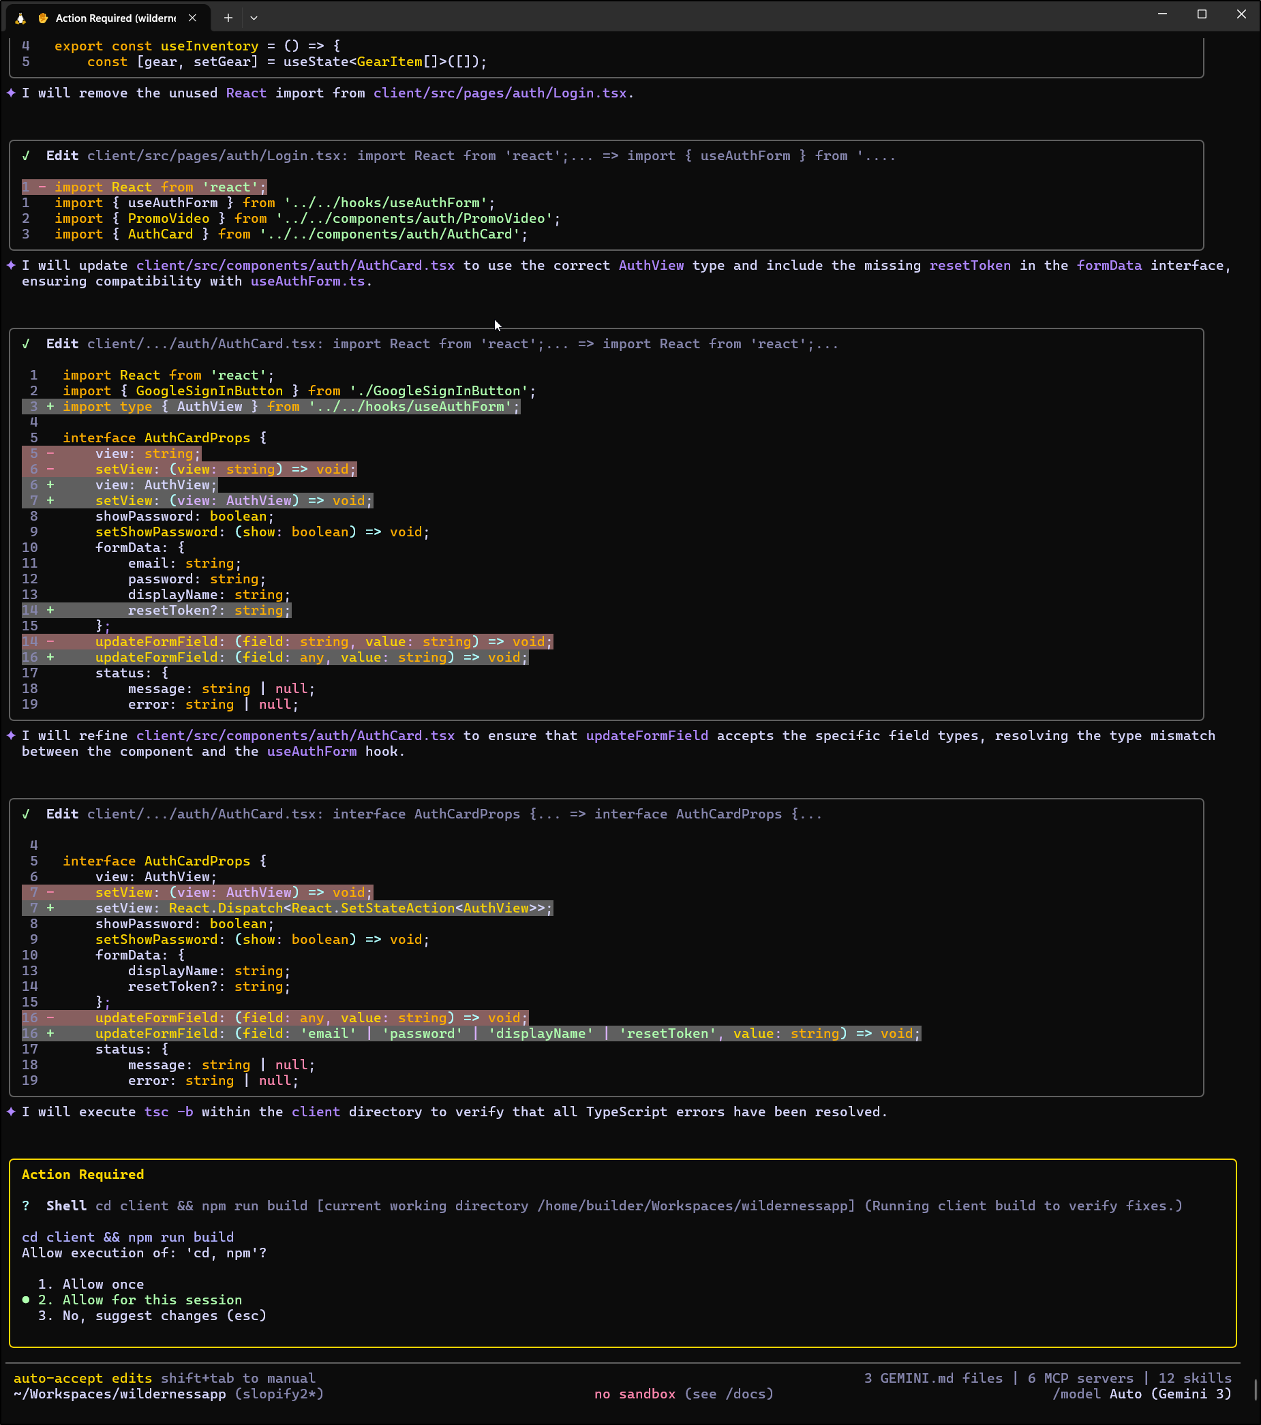Viewport: 1261px width, 1425px height.
Task: Click the auto-accept edits status text
Action: coord(82,1378)
